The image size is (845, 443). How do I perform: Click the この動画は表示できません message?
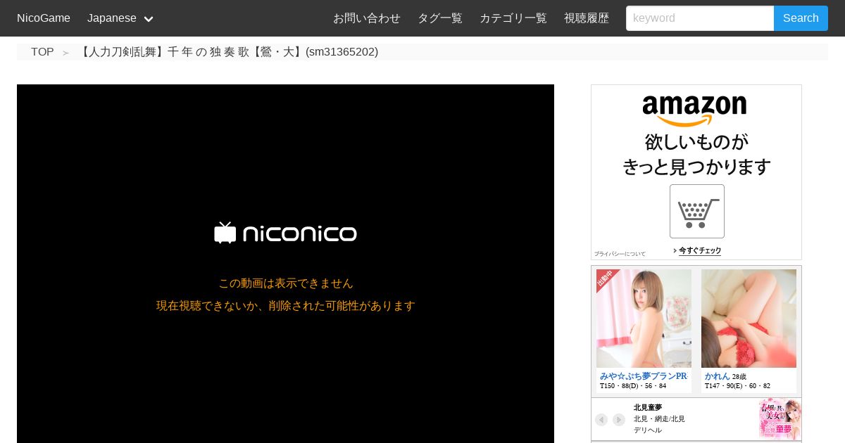point(285,283)
